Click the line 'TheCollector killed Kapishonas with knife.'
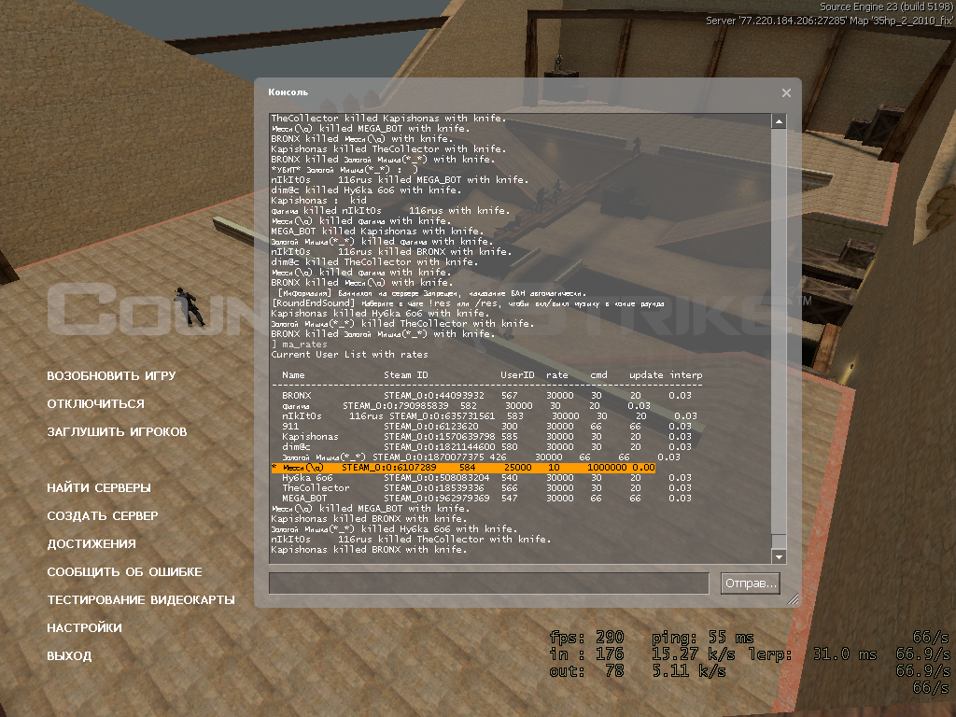This screenshot has width=956, height=717. point(388,119)
